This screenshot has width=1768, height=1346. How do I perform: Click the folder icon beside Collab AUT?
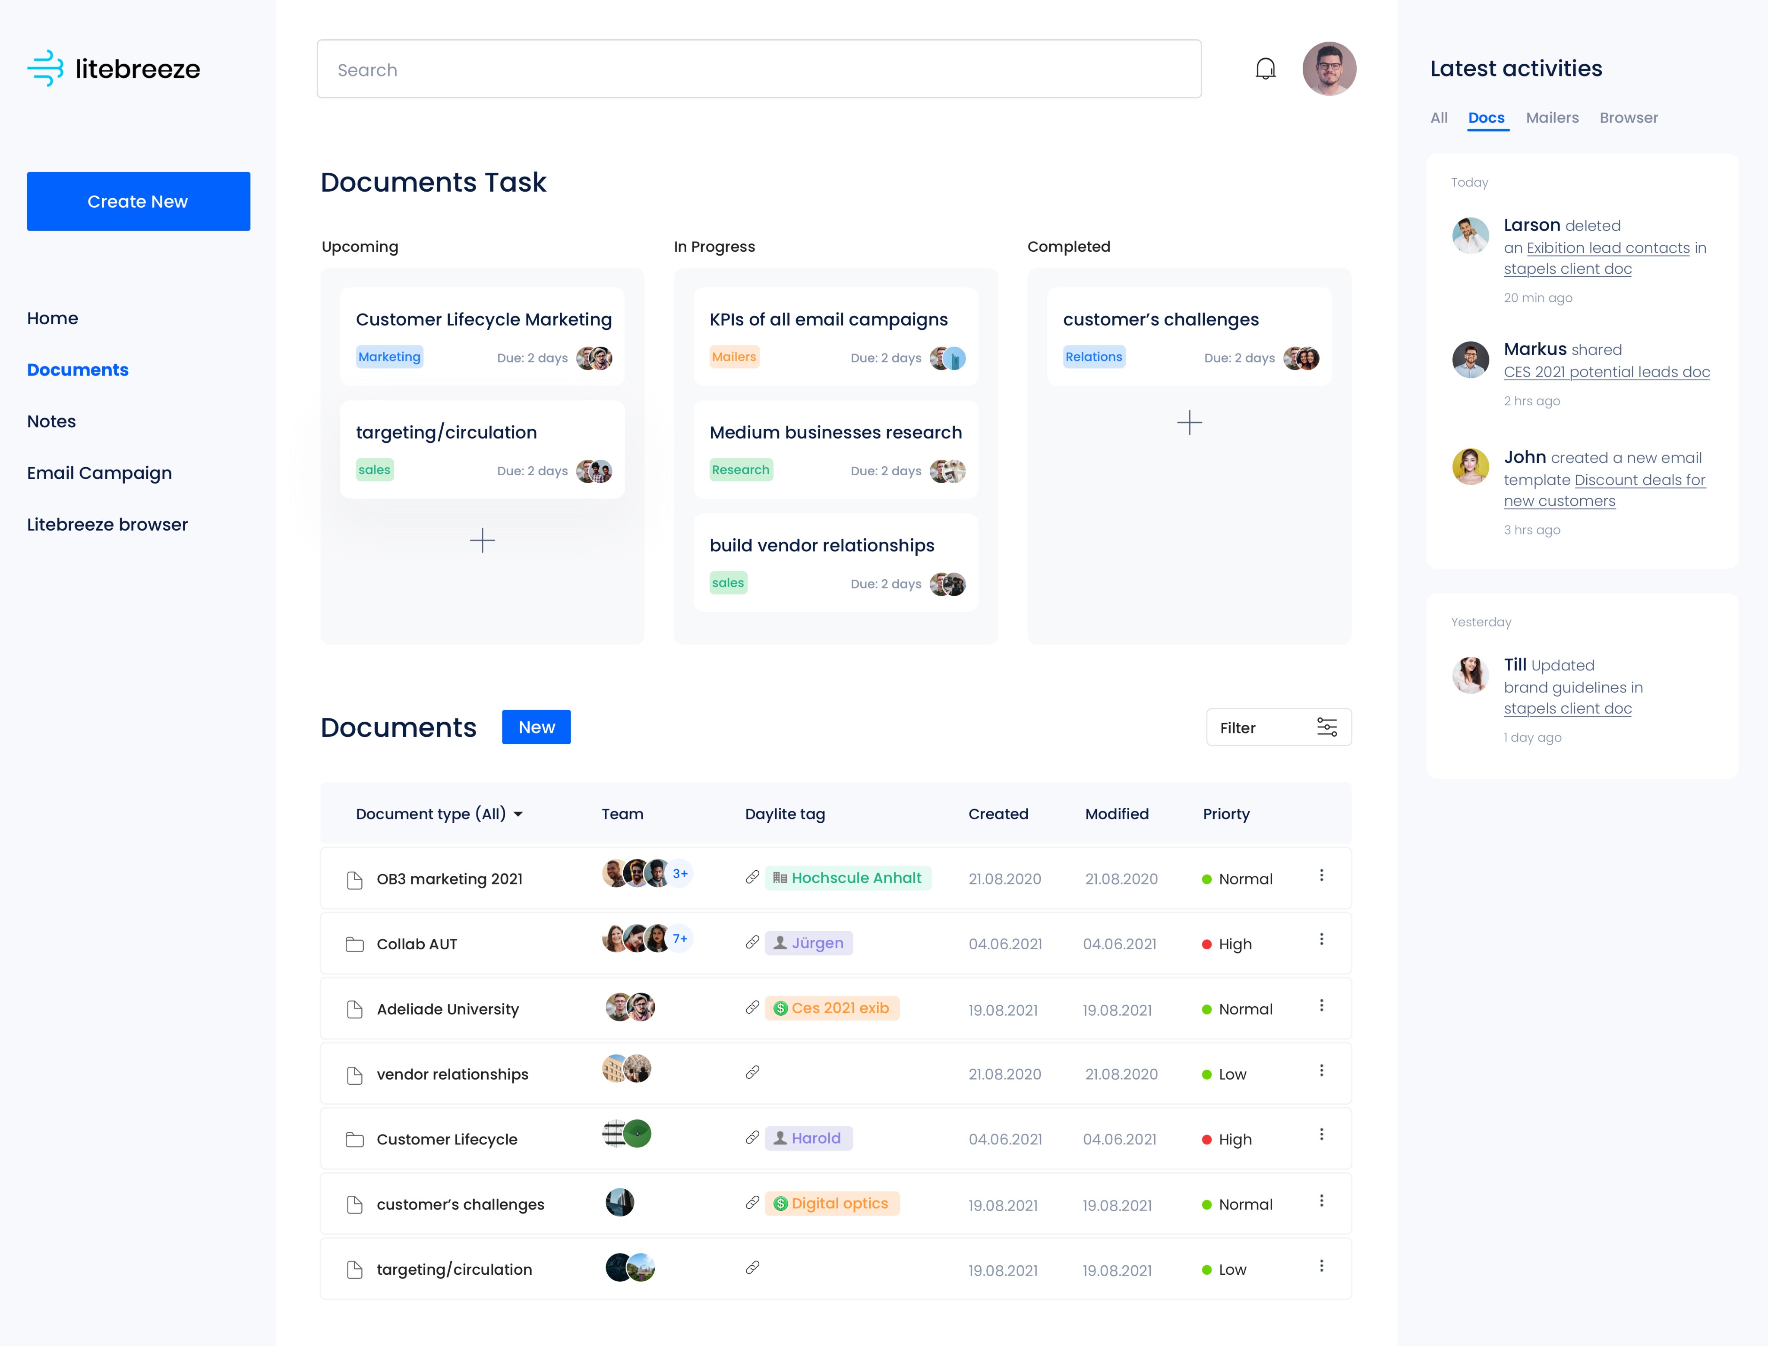(x=354, y=944)
